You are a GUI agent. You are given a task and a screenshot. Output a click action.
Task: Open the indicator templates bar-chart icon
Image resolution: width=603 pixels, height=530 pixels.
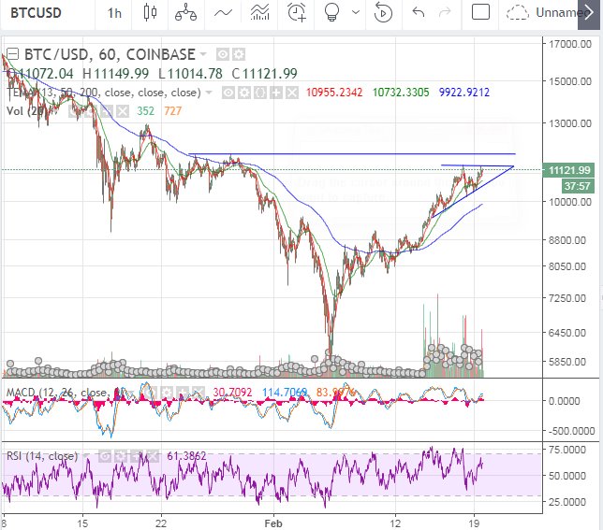(260, 13)
